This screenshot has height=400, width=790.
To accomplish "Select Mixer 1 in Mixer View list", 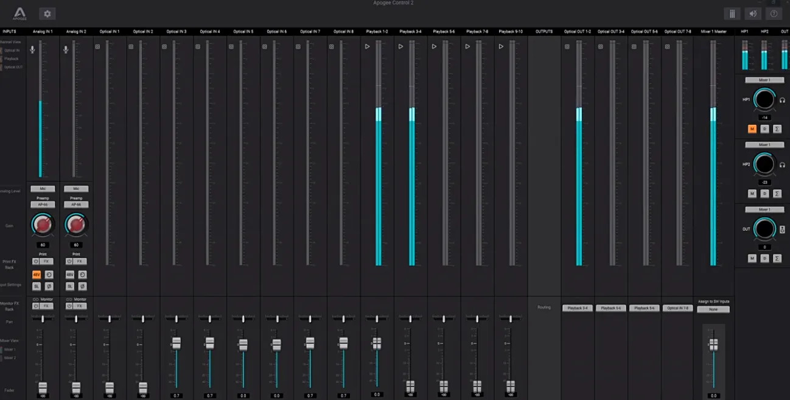I will tap(10, 349).
